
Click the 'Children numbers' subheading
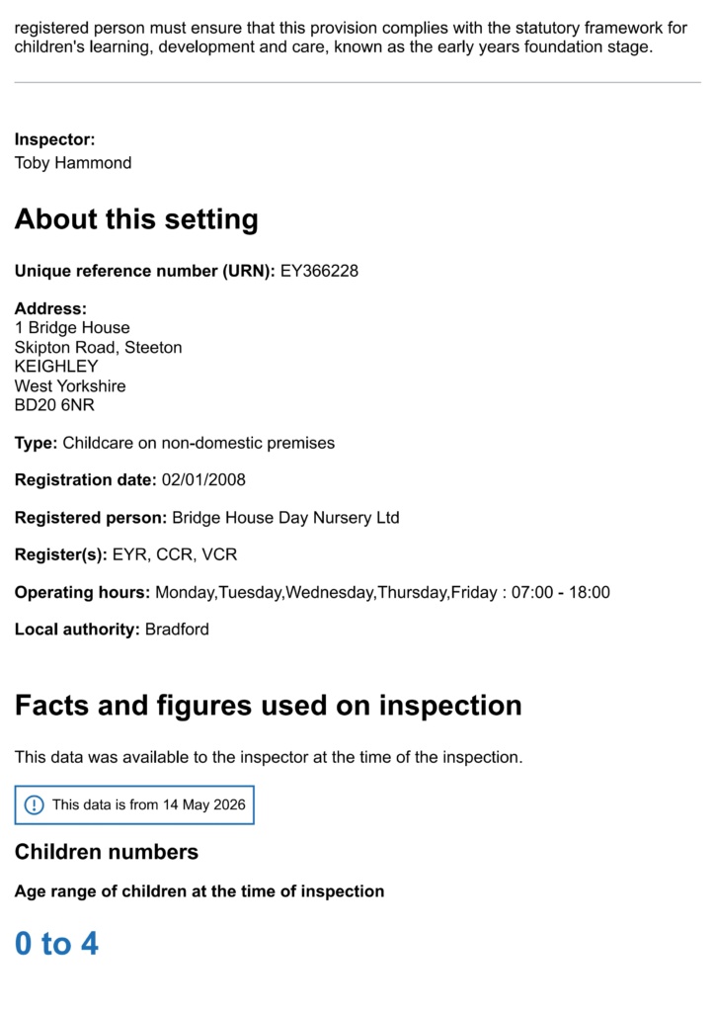click(x=107, y=852)
